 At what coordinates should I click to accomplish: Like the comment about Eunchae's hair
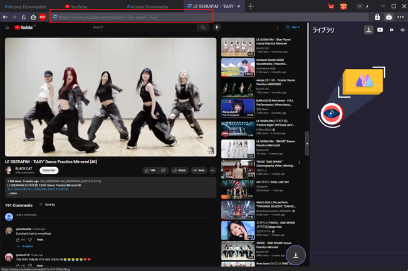(x=18, y=240)
